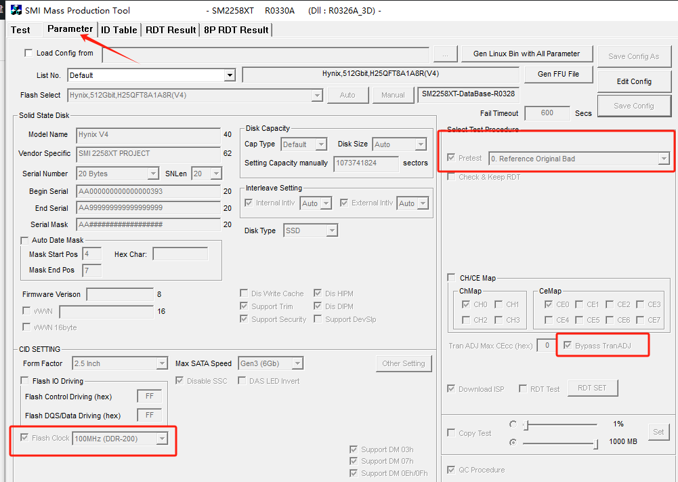
Task: Toggle the Pretest checkbox
Action: pos(451,157)
